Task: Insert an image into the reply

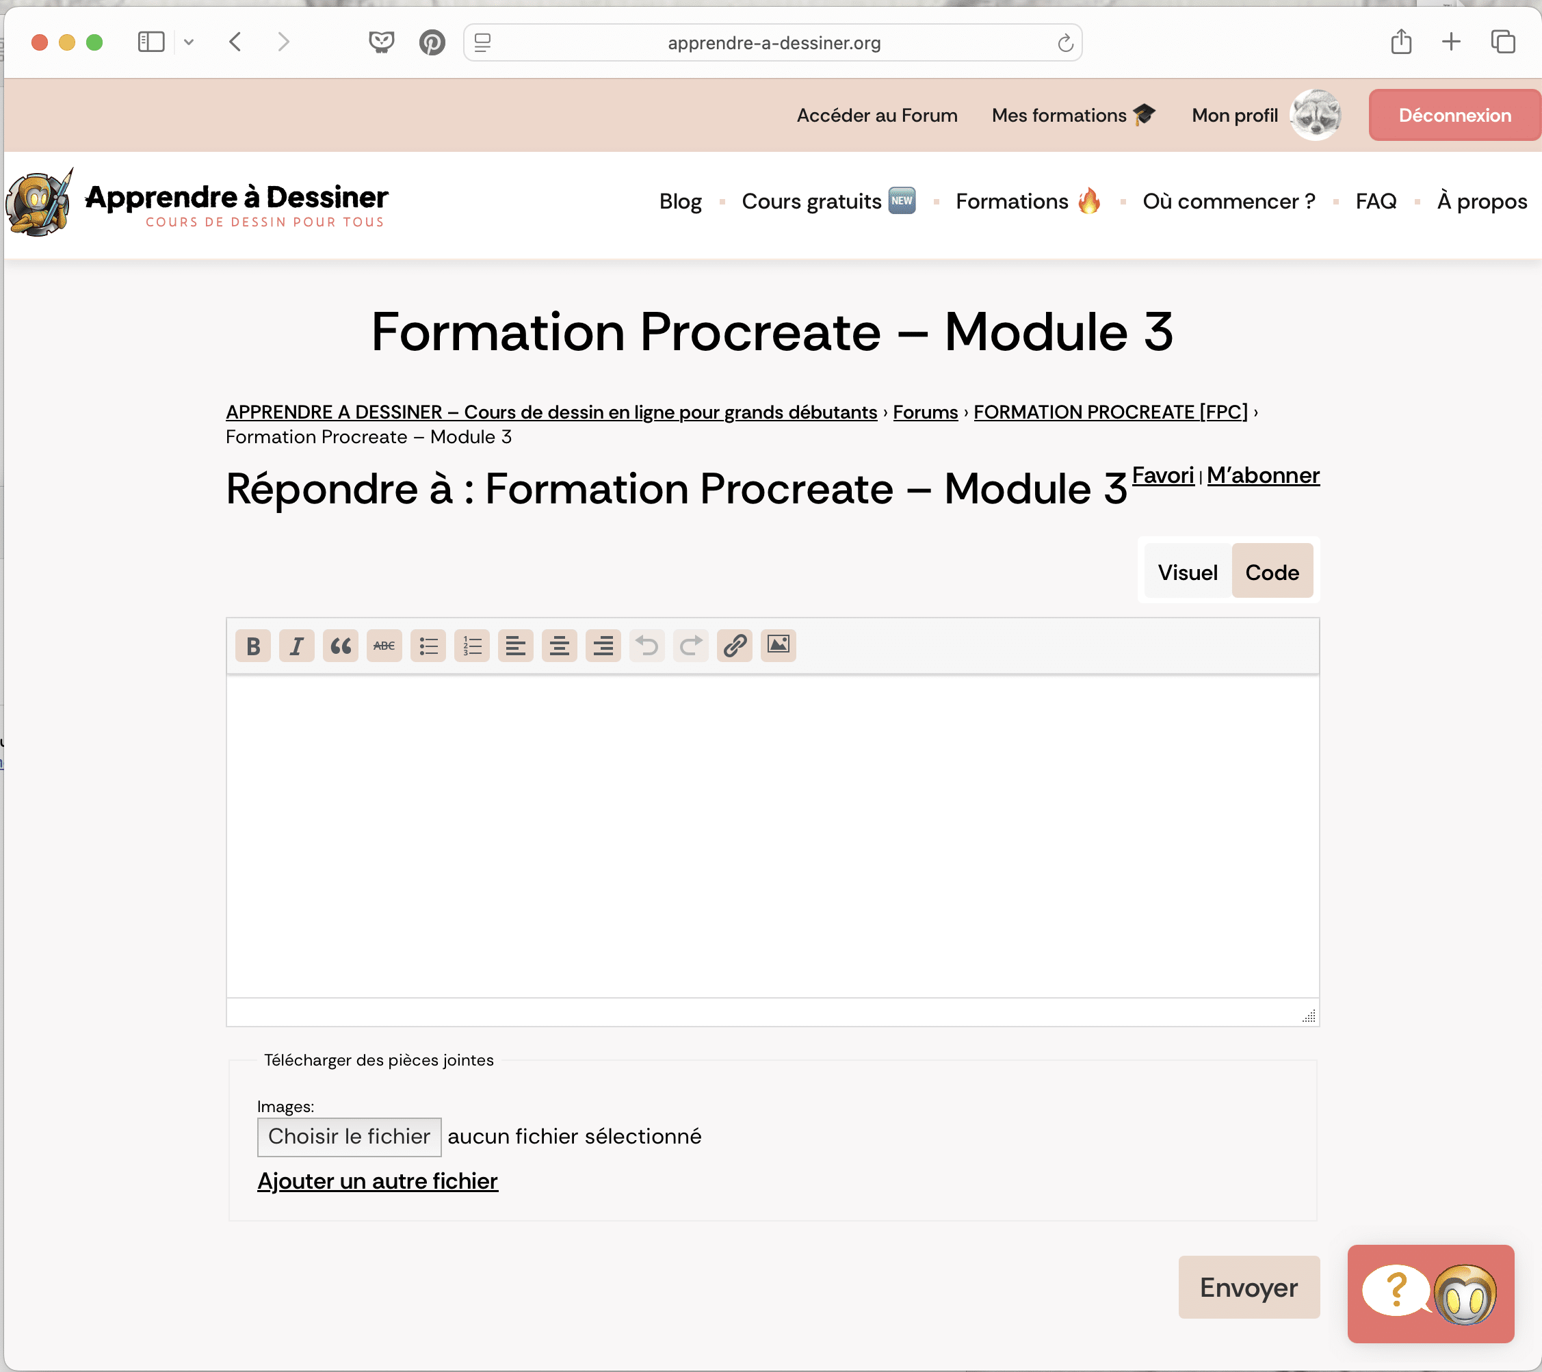Action: [778, 646]
